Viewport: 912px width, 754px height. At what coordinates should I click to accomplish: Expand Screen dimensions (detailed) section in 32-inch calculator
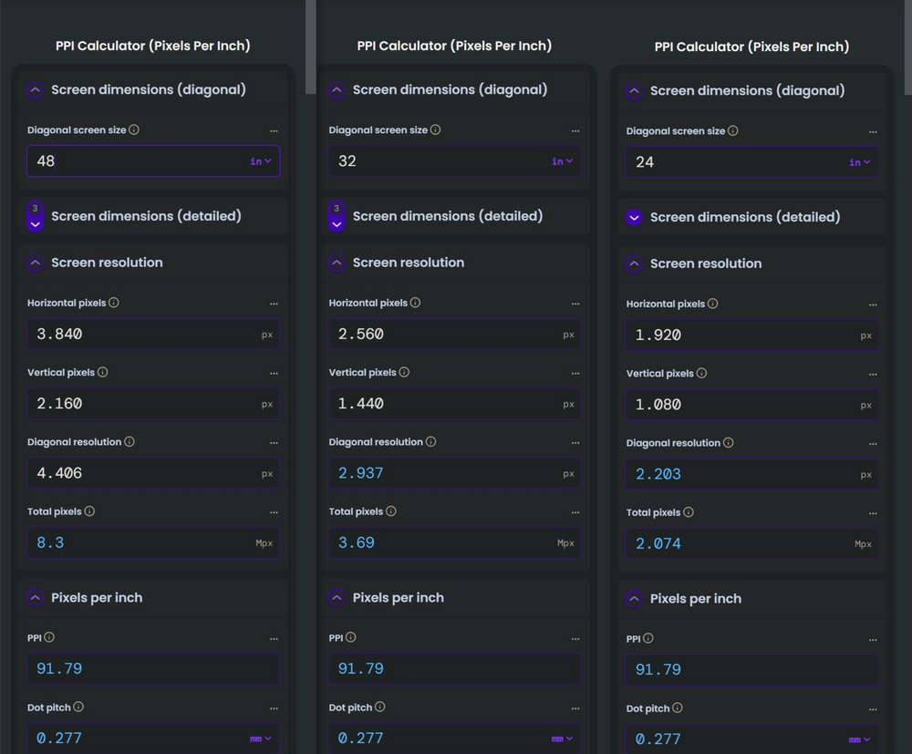click(x=337, y=217)
